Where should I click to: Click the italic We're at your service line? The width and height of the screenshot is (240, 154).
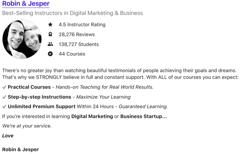[x=27, y=126]
